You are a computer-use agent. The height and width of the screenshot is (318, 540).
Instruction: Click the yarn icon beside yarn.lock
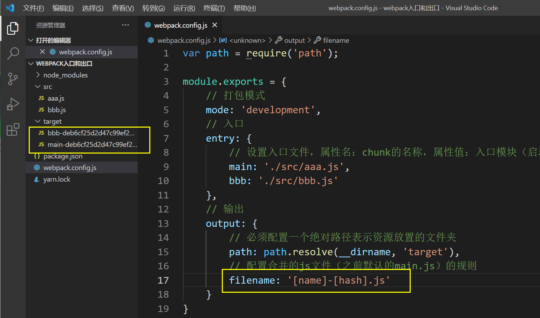[x=37, y=179]
